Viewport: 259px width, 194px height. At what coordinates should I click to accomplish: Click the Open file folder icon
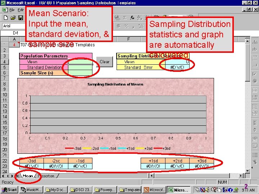[x=13, y=18]
